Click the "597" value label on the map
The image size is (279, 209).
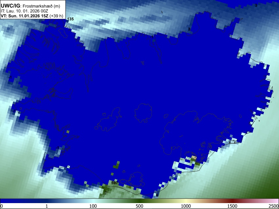click(x=115, y=183)
